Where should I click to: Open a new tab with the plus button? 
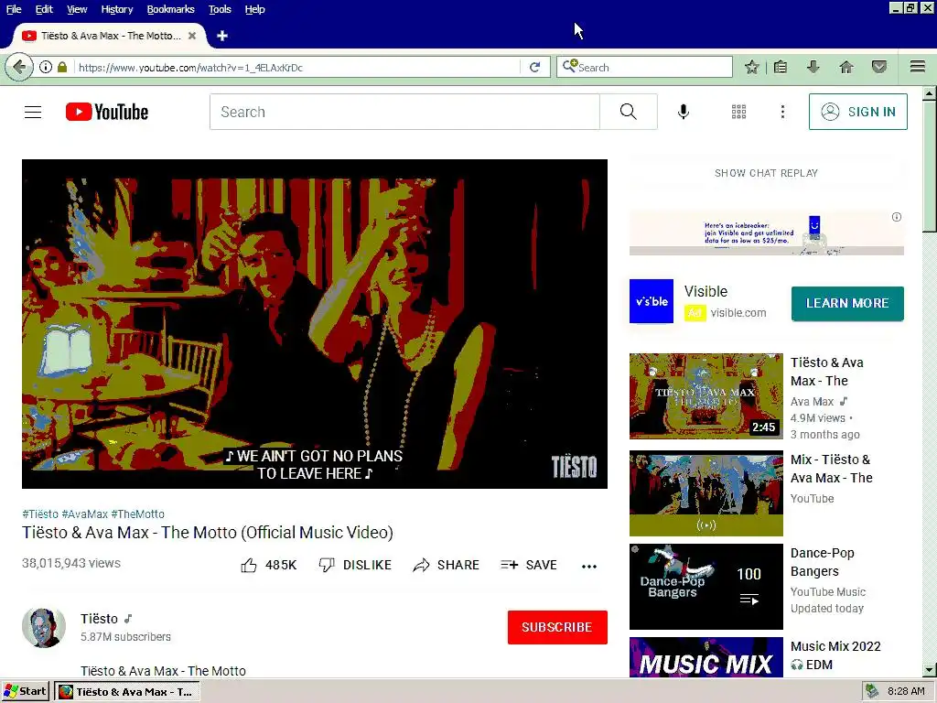(222, 36)
